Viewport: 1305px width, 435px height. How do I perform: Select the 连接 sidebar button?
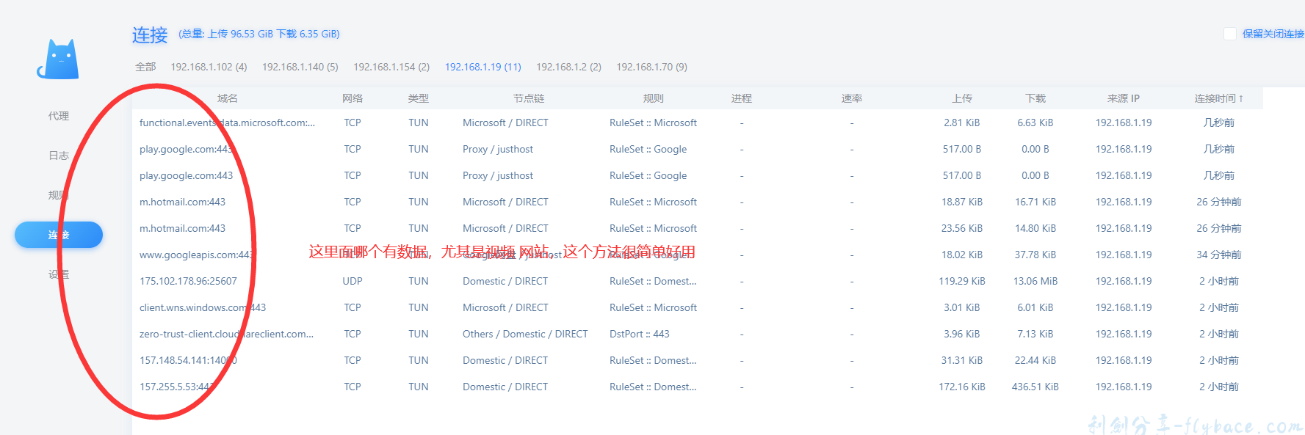point(59,235)
